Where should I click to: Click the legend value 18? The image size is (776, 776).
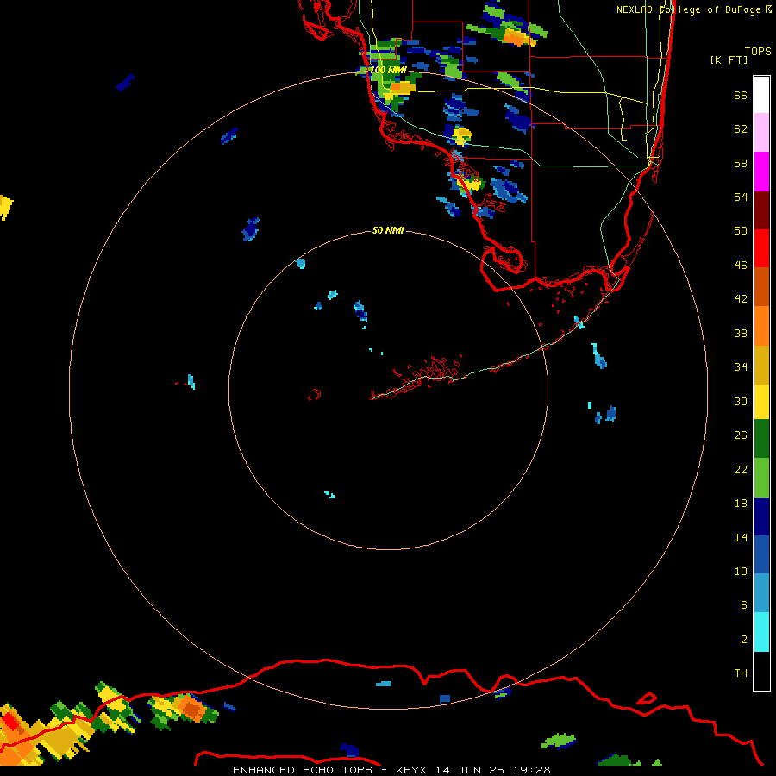pos(741,504)
